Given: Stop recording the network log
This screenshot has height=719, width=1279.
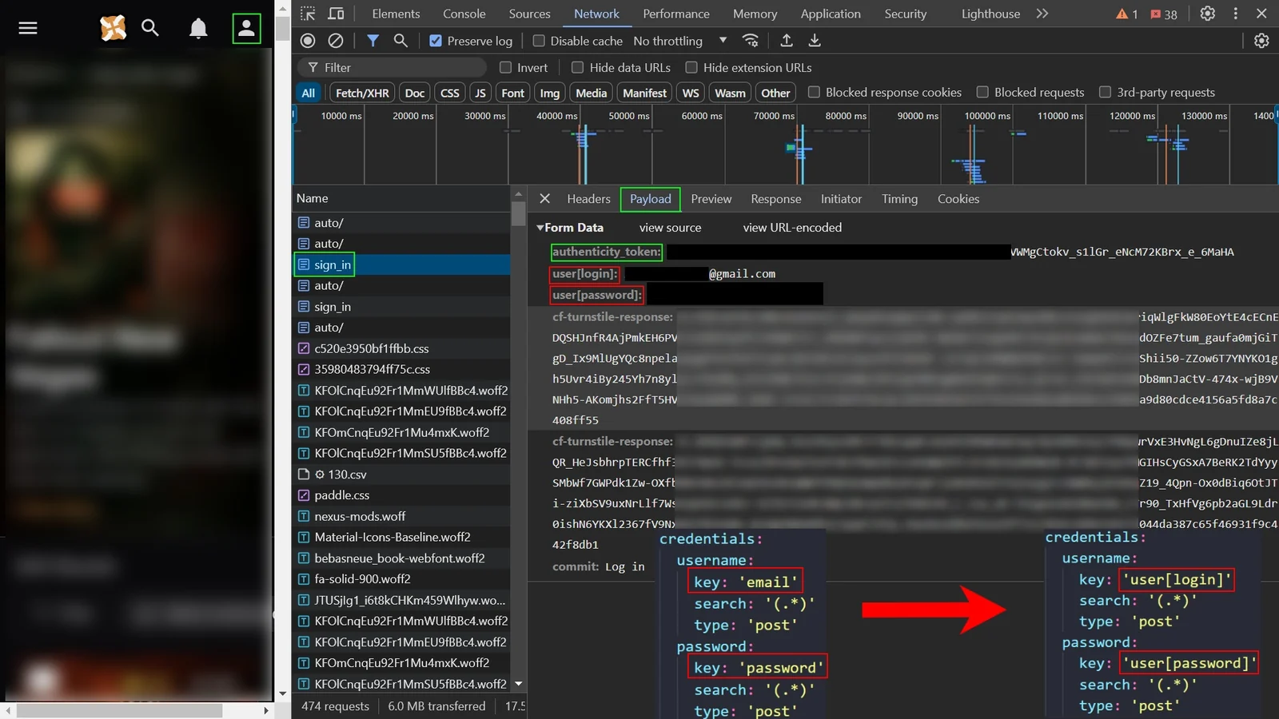Looking at the screenshot, I should [308, 41].
